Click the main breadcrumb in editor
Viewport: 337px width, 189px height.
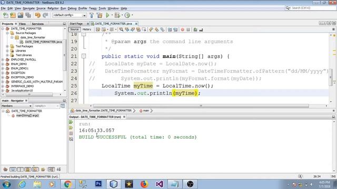[x=146, y=111]
